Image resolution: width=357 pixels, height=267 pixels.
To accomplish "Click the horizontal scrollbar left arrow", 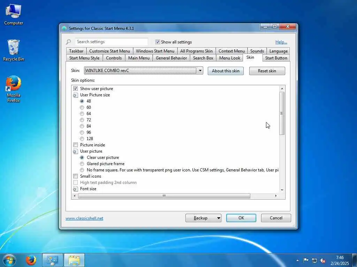I will tap(75, 196).
